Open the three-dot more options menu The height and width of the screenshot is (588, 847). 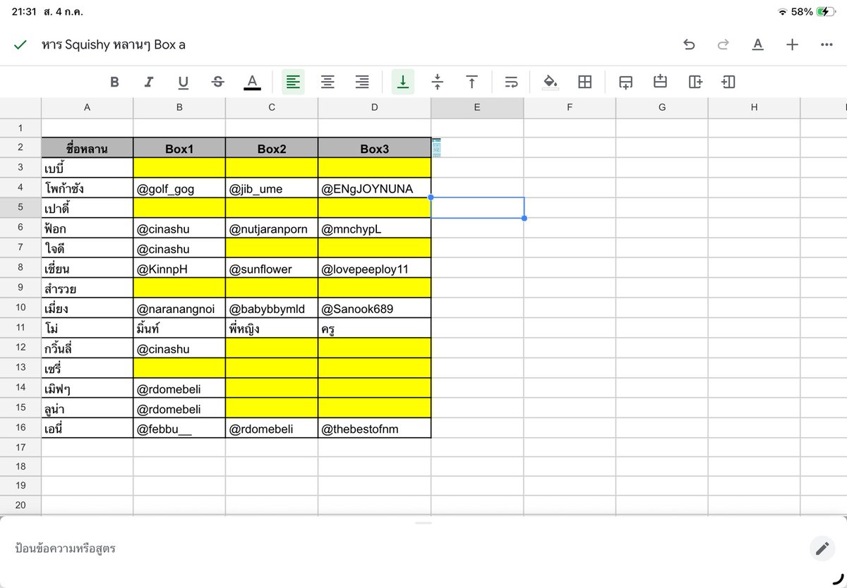827,44
